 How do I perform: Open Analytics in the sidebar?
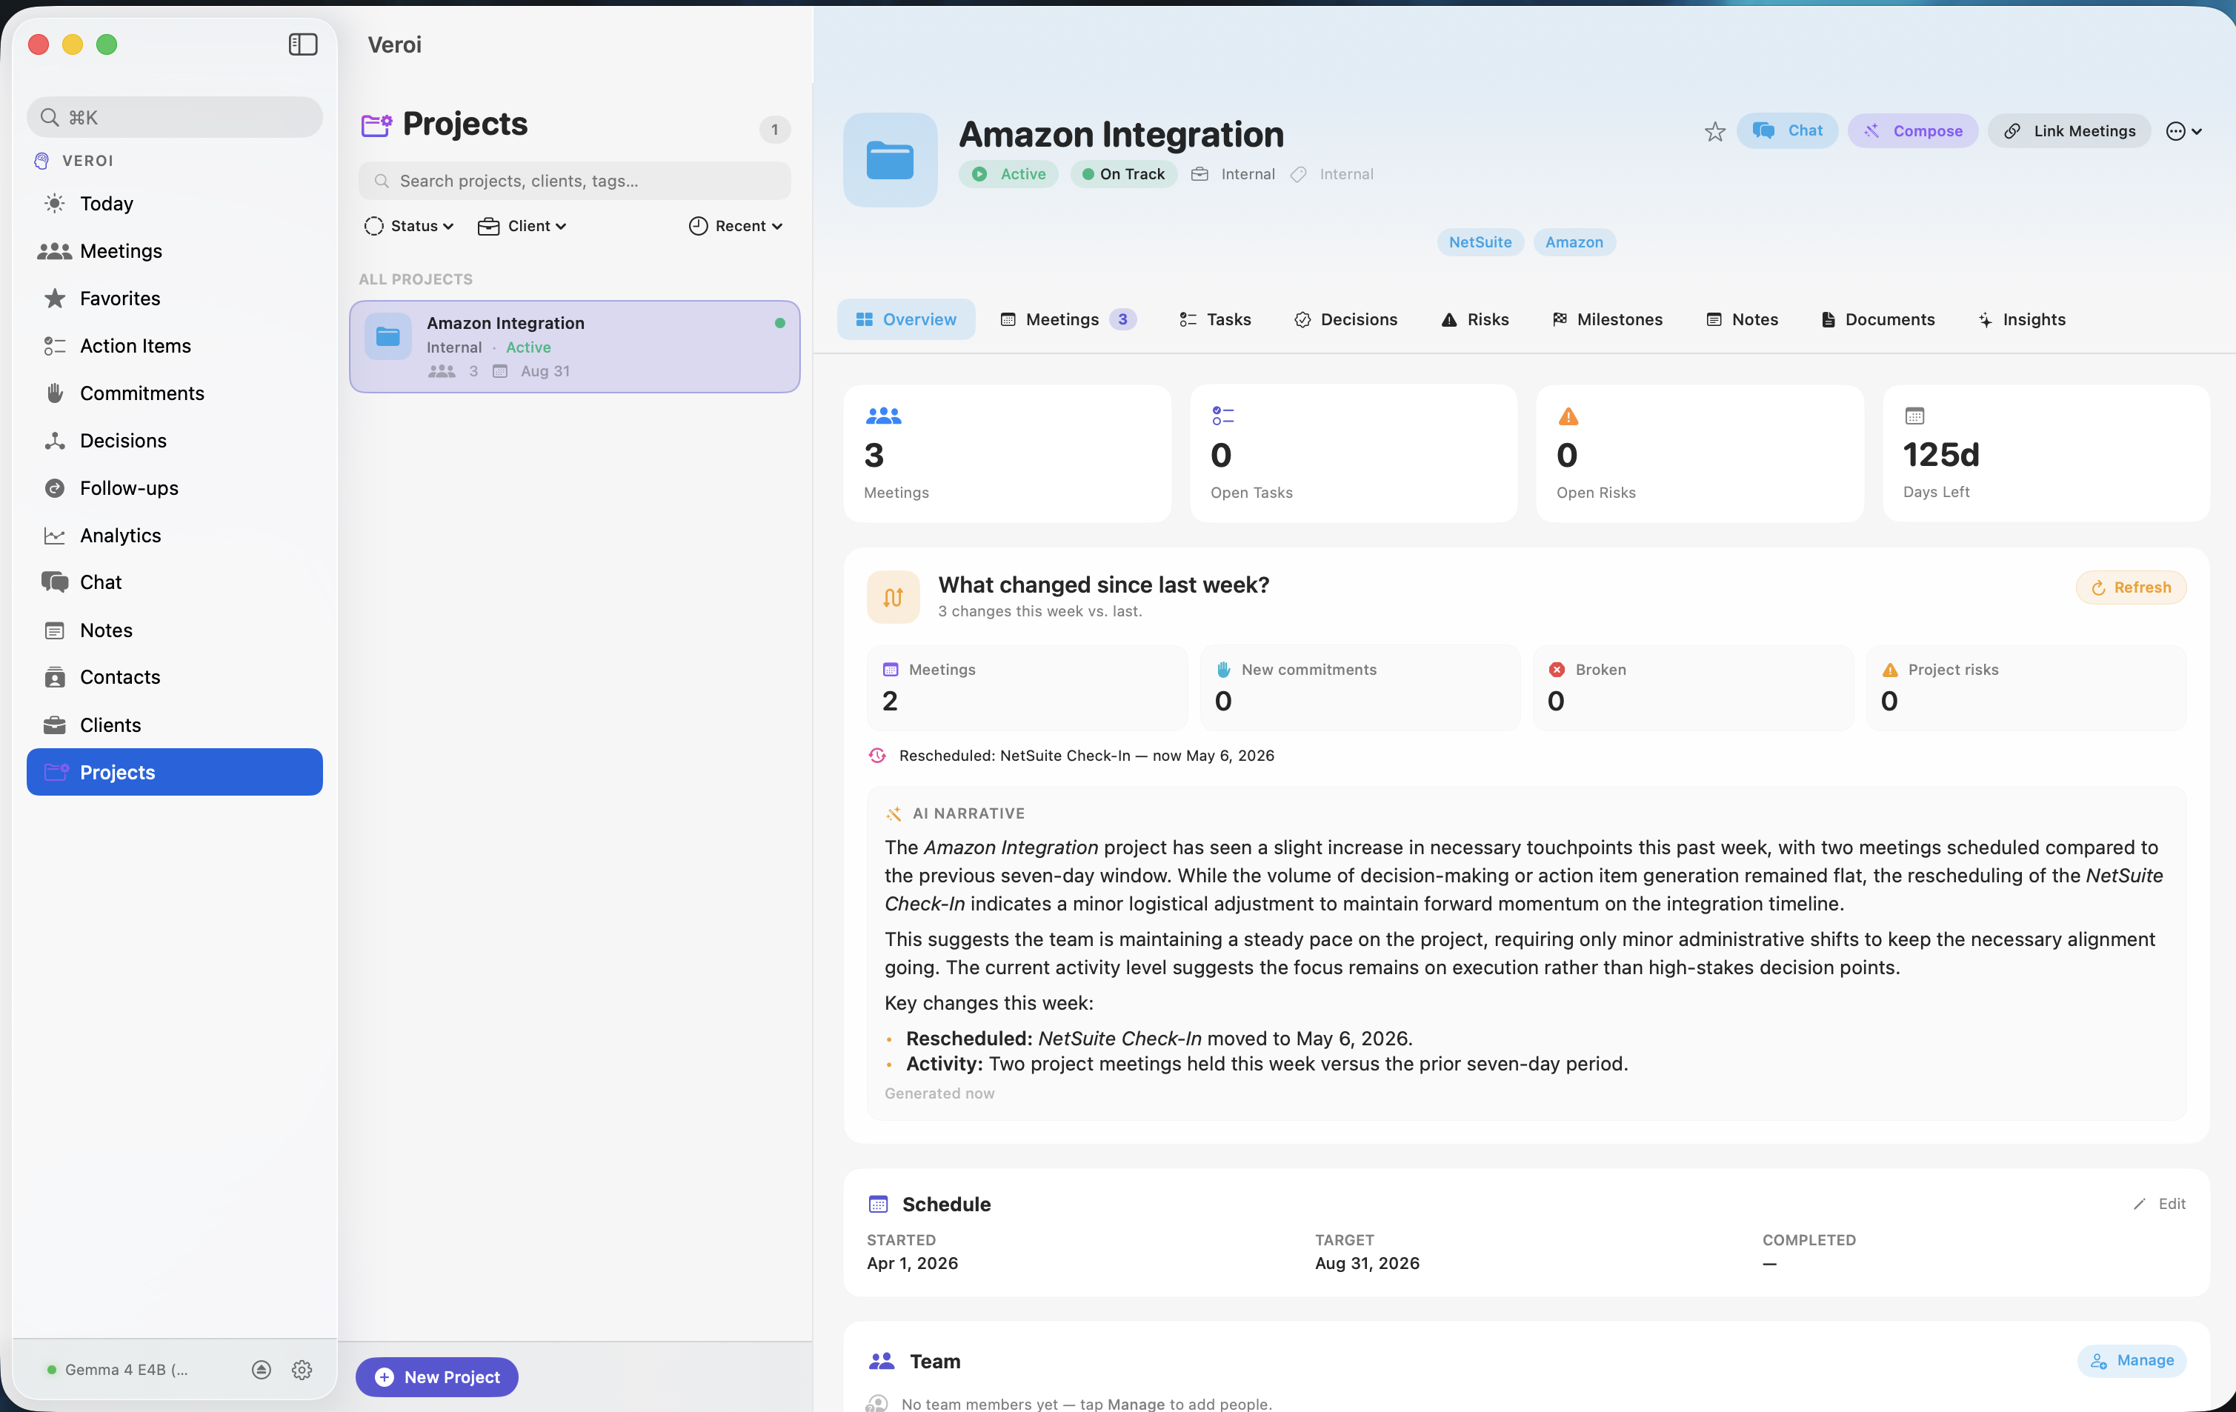[x=175, y=535]
